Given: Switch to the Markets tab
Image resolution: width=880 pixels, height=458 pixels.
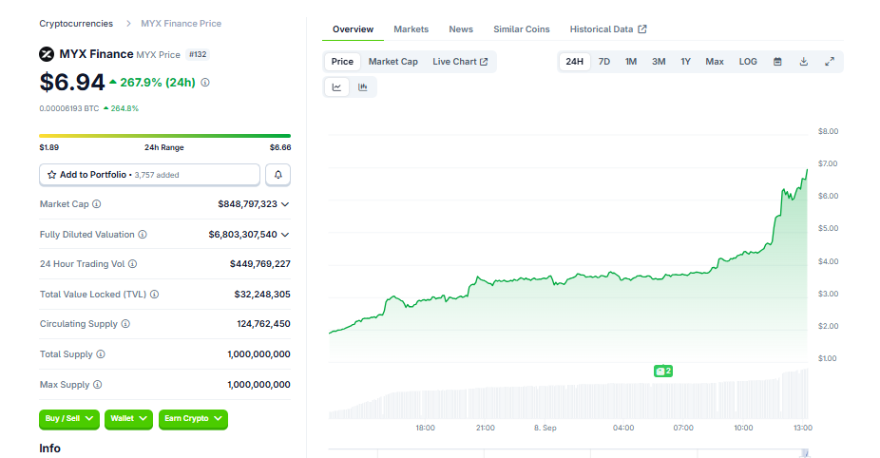Looking at the screenshot, I should tap(411, 29).
